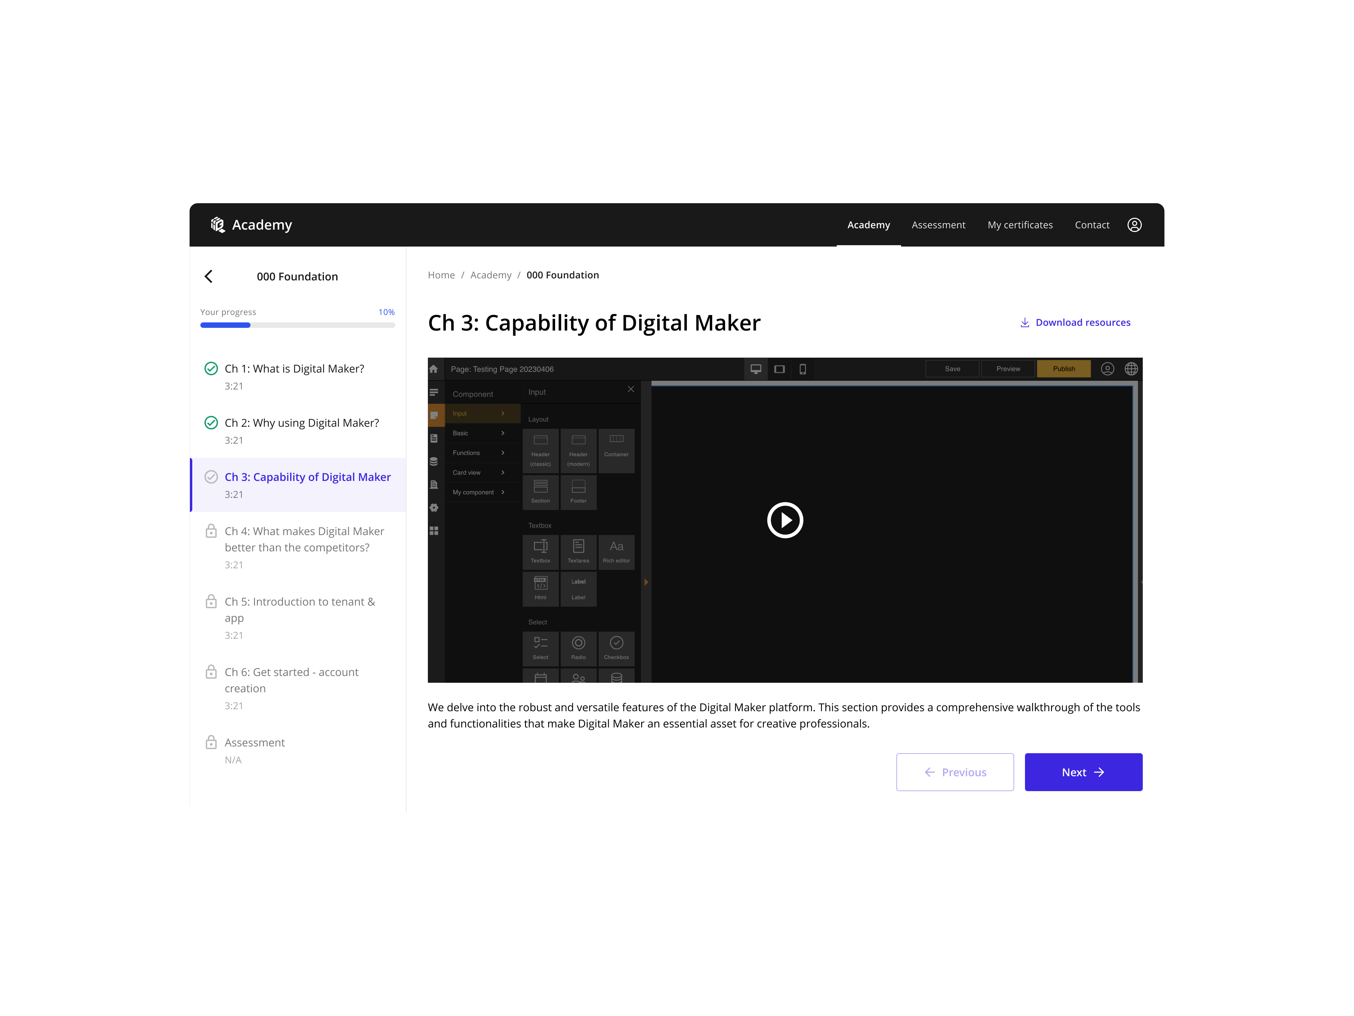This screenshot has width=1354, height=1016.
Task: Click the course progress bar
Action: 298,325
